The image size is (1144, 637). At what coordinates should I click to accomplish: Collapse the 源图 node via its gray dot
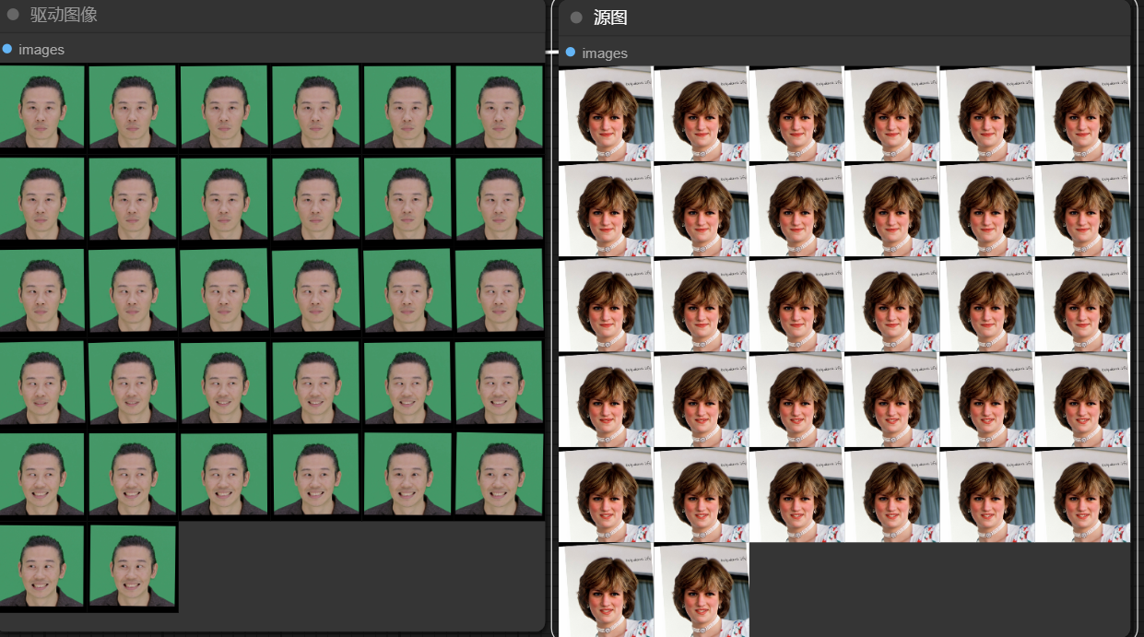coord(576,18)
